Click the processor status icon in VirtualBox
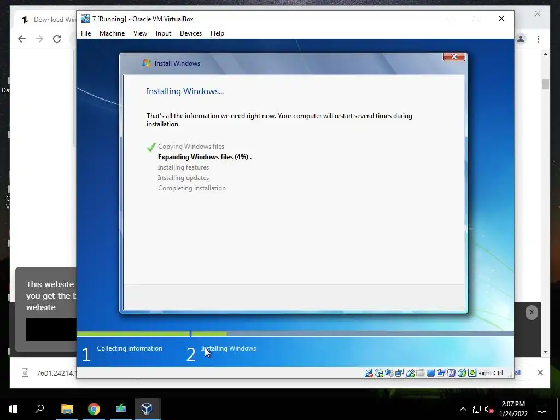Screen dimensions: 560x420 [x=451, y=373]
